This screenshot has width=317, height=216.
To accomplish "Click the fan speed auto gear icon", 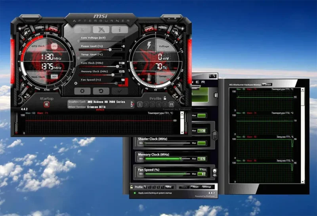I will point(76,83).
